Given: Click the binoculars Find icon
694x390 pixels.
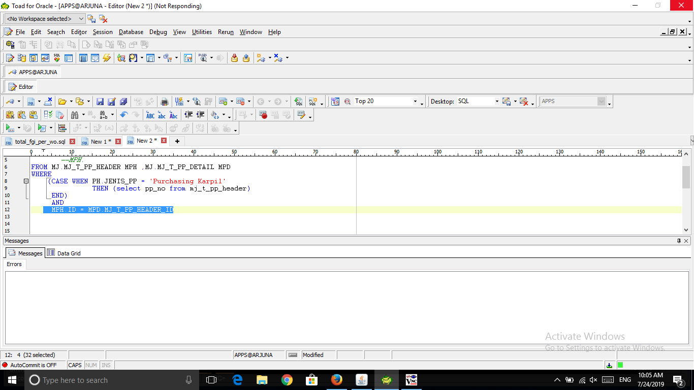Looking at the screenshot, I should tap(75, 115).
